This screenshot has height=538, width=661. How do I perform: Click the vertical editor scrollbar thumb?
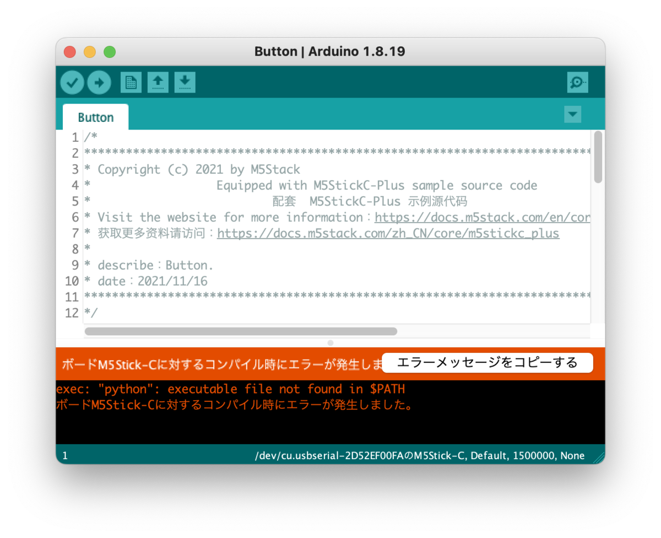[598, 157]
